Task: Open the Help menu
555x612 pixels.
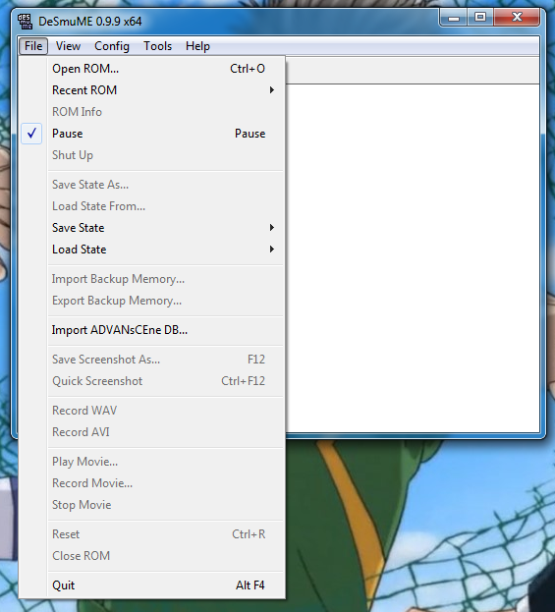Action: (197, 46)
